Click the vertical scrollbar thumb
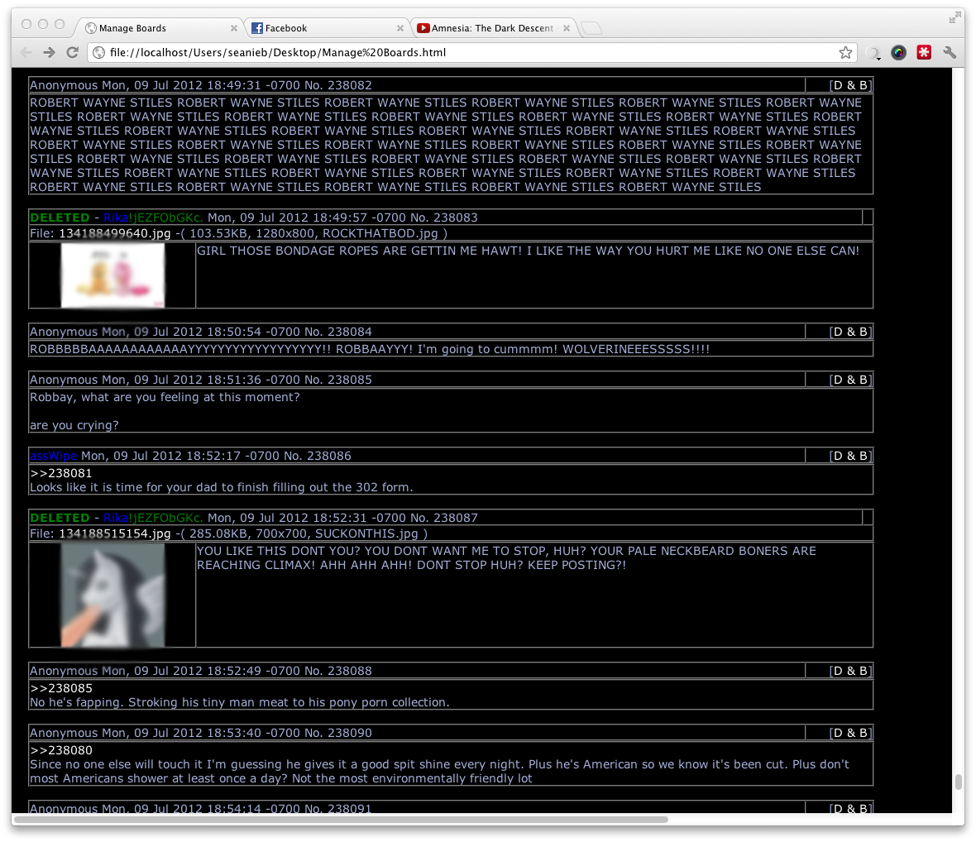The image size is (976, 842). pos(959,782)
